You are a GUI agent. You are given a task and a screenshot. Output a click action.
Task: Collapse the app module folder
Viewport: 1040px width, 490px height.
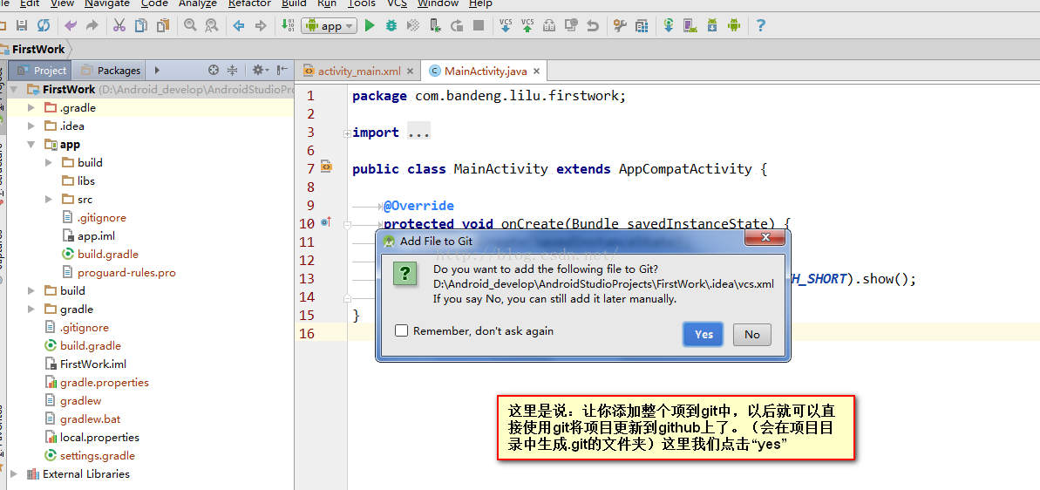point(31,145)
